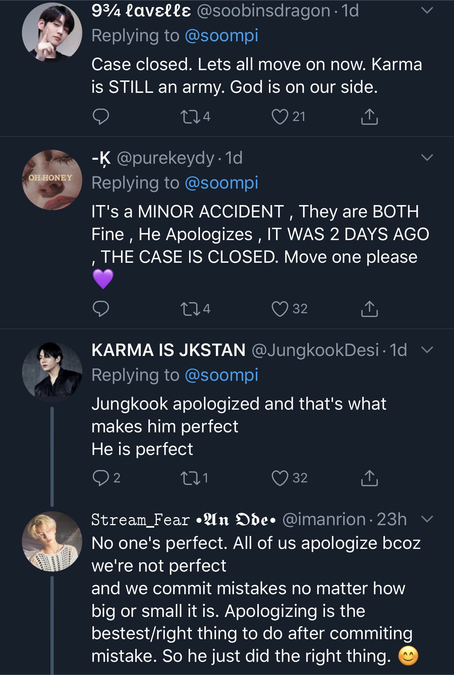This screenshot has height=675, width=454.
Task: Open options chevron on @imanrion tweet
Action: pos(427,519)
